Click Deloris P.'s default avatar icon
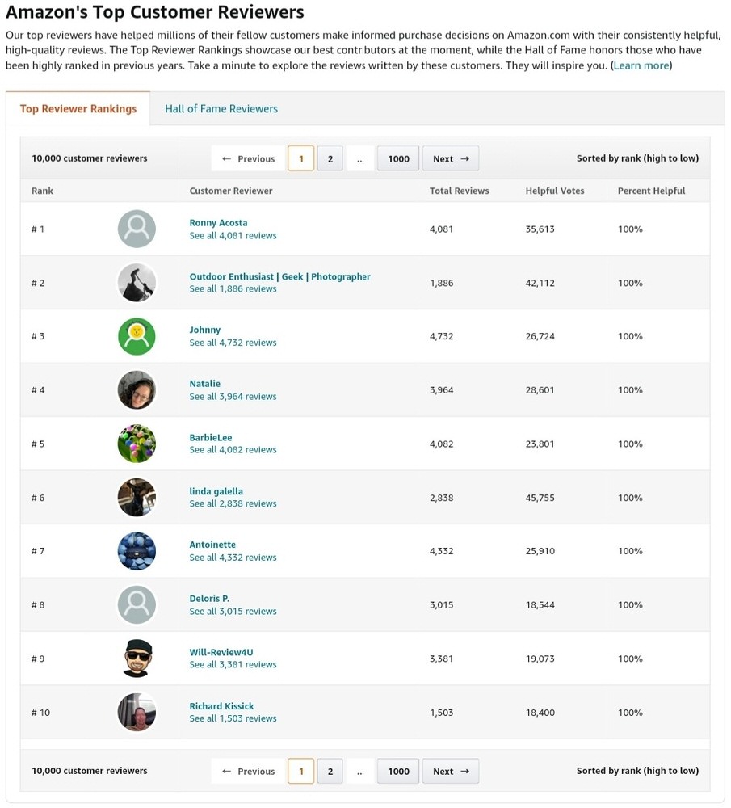The height and width of the screenshot is (808, 731). click(x=137, y=605)
